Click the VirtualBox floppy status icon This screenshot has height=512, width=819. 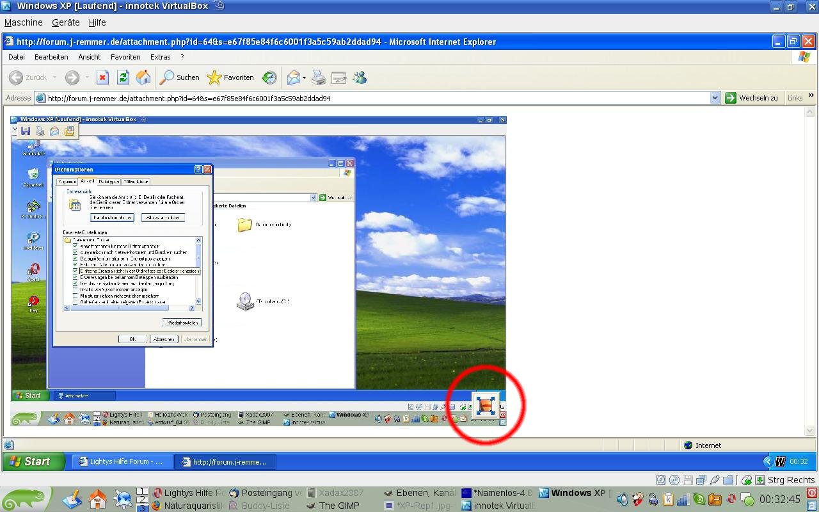click(688, 480)
